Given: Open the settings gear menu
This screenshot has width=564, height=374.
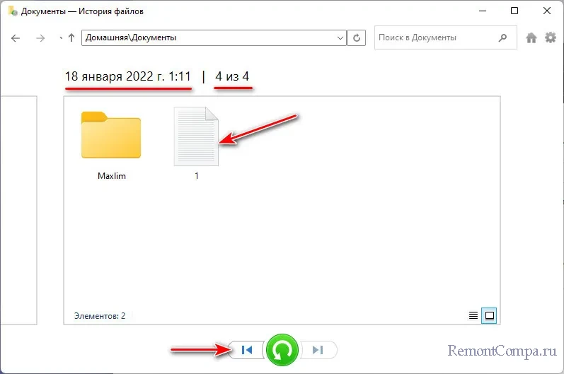Looking at the screenshot, I should click(x=550, y=38).
